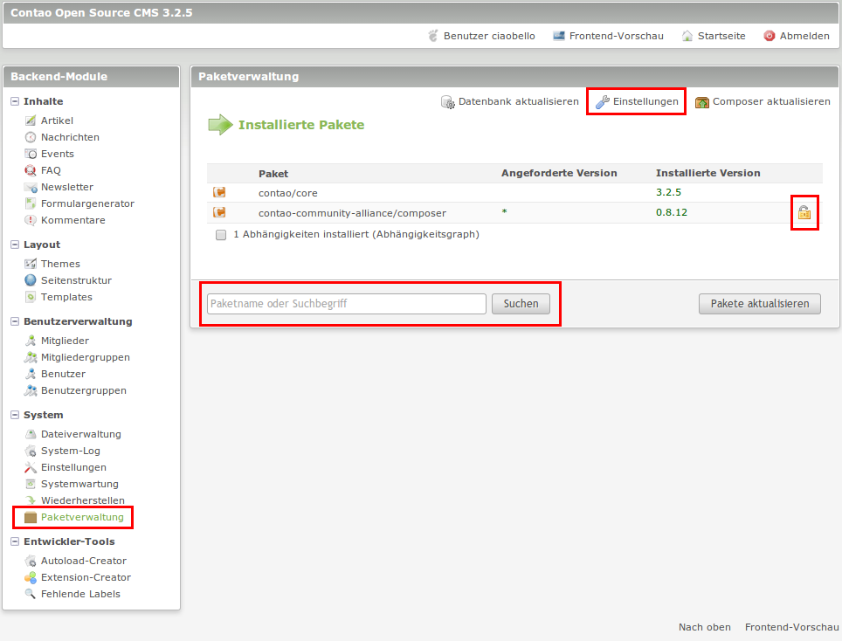Click the lock icon for composer package
The image size is (842, 641).
(x=804, y=212)
